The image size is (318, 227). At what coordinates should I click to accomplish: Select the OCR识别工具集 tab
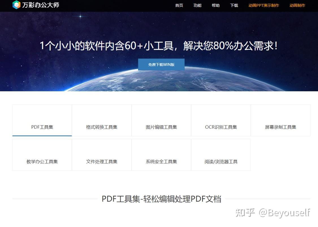pyautogui.click(x=221, y=120)
